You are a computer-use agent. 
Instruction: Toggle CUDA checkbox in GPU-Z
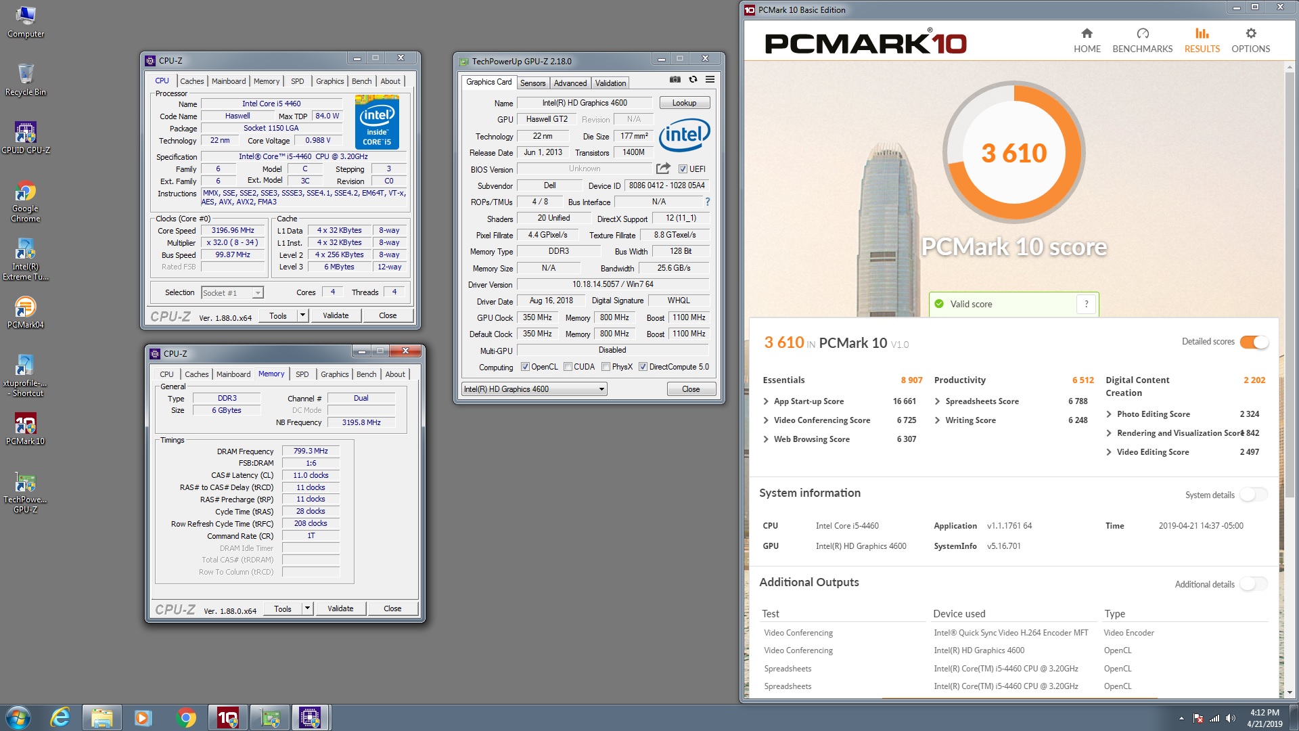point(568,367)
